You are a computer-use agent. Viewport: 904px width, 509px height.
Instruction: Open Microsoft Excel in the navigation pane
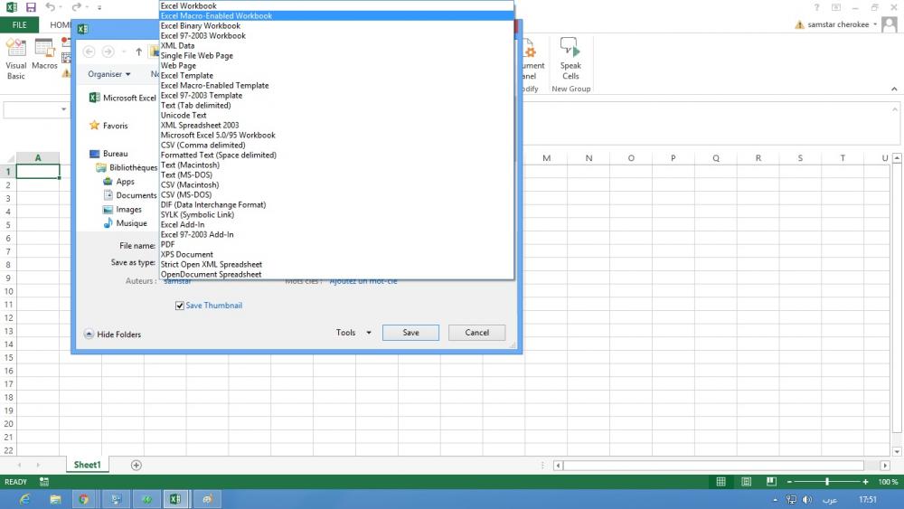[x=122, y=98]
